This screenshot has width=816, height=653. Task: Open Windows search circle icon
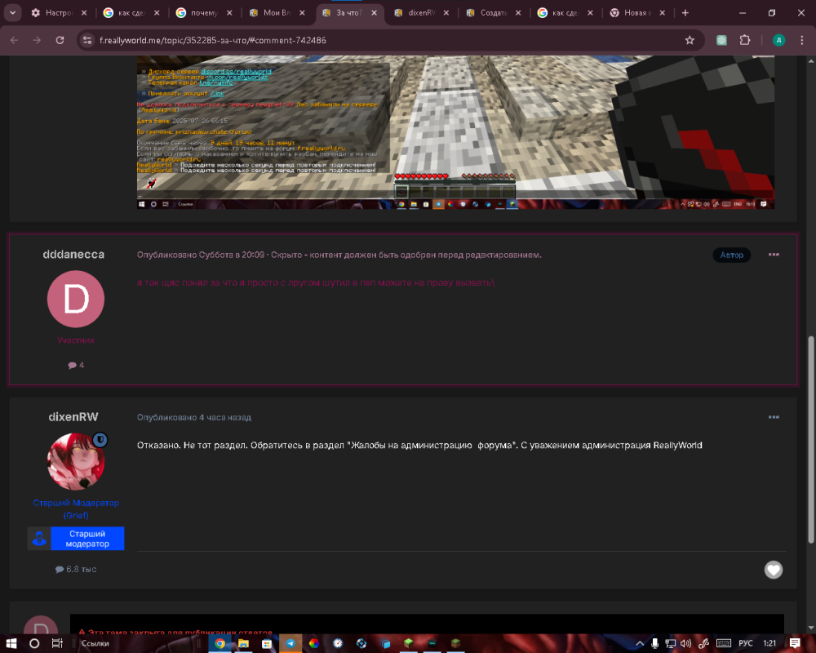(x=34, y=643)
